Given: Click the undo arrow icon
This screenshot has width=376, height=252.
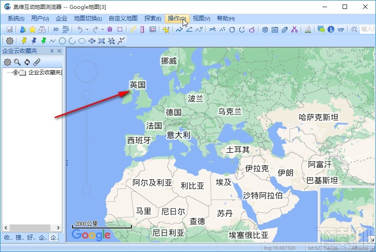Looking at the screenshot, I should click(80, 29).
